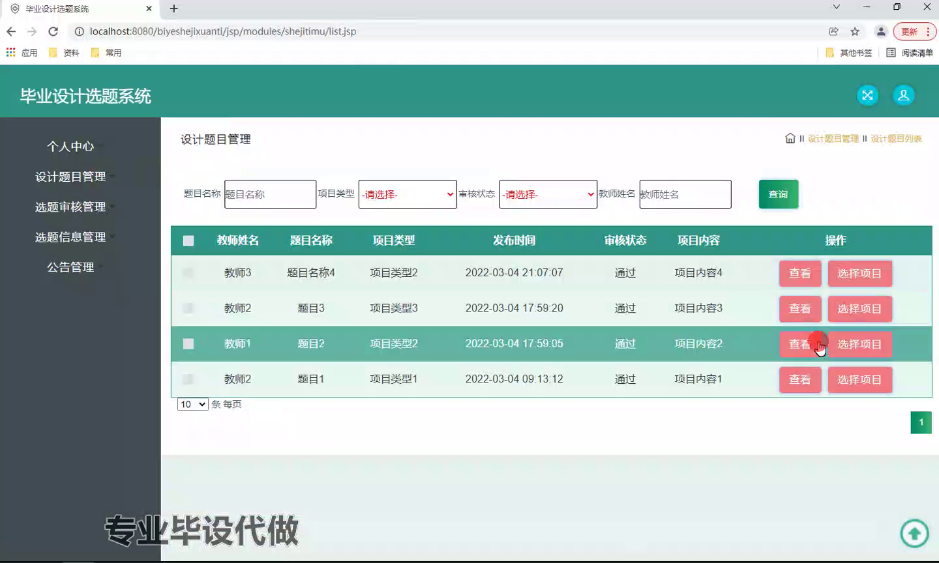The width and height of the screenshot is (939, 563).
Task: Click the 更新 browser update button
Action: click(909, 31)
